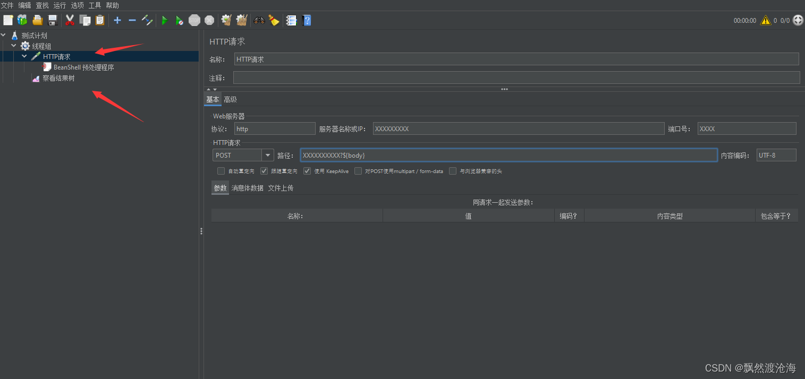Screen dimensions: 805x379
Task: Click the STOP sign icon
Action: [x=194, y=20]
